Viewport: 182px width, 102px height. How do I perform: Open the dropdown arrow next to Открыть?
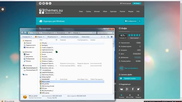coord(44,37)
